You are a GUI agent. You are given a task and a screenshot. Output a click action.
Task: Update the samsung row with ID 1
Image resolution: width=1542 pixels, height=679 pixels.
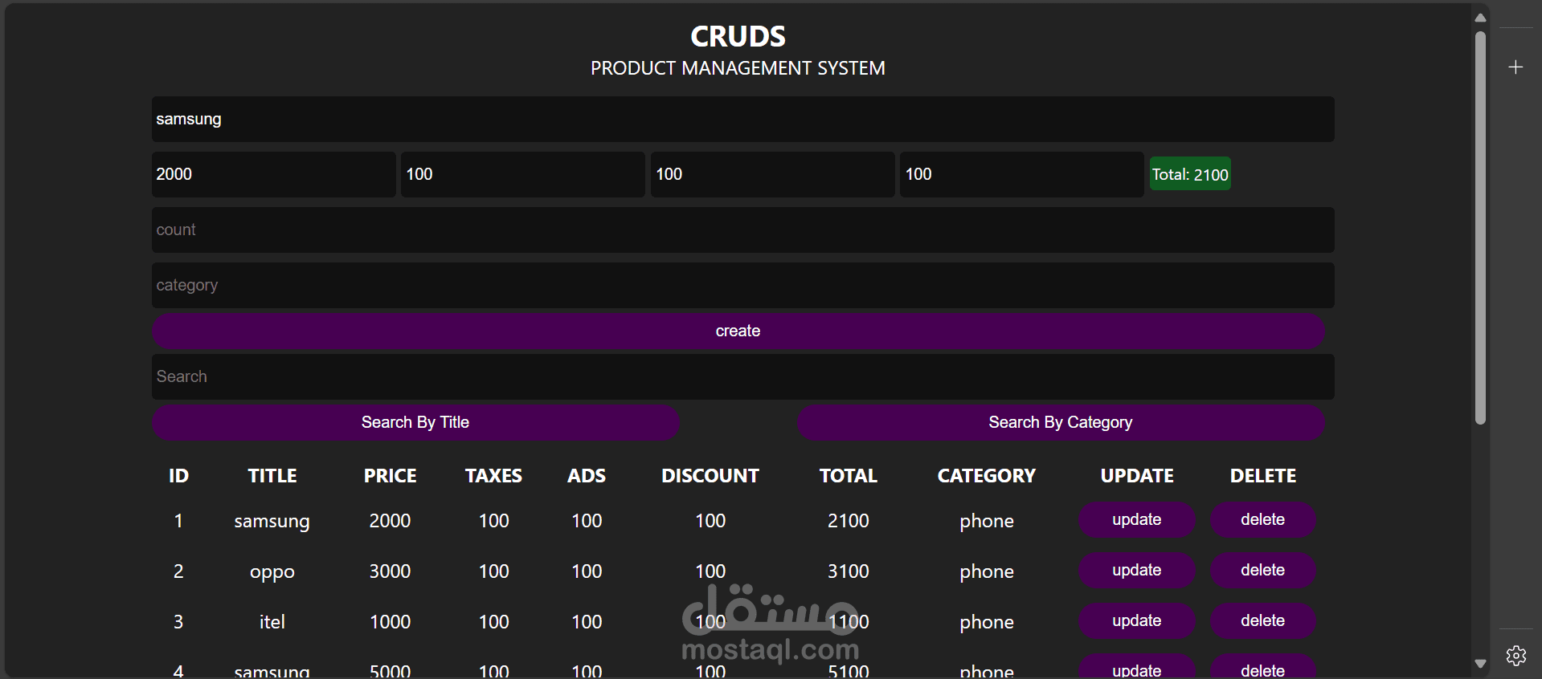click(x=1136, y=520)
